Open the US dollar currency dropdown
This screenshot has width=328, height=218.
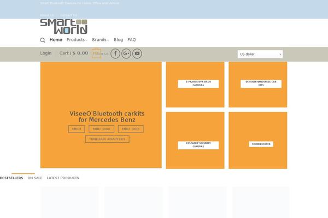[x=260, y=54]
